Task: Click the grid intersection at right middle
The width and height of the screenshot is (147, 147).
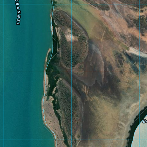Action: click(139, 72)
